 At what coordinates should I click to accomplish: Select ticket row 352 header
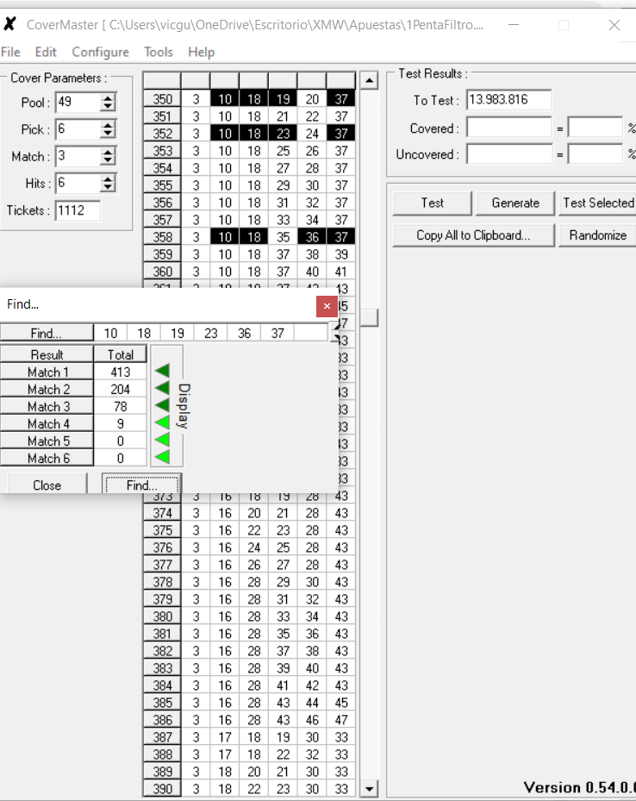click(x=162, y=134)
